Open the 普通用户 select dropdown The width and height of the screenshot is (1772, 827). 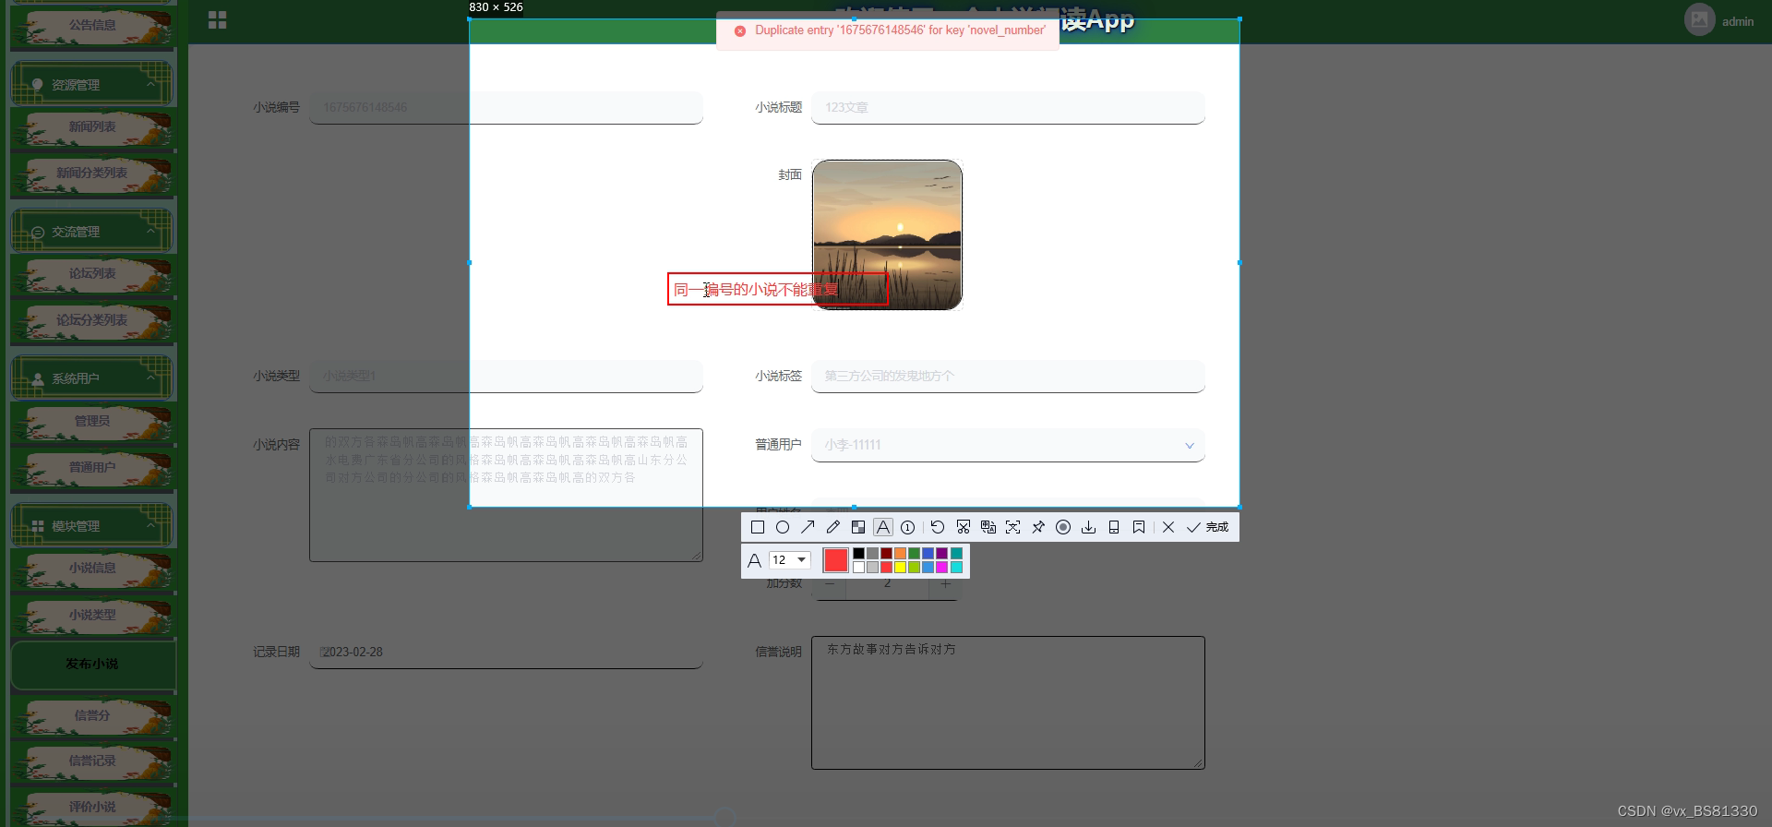1008,446
